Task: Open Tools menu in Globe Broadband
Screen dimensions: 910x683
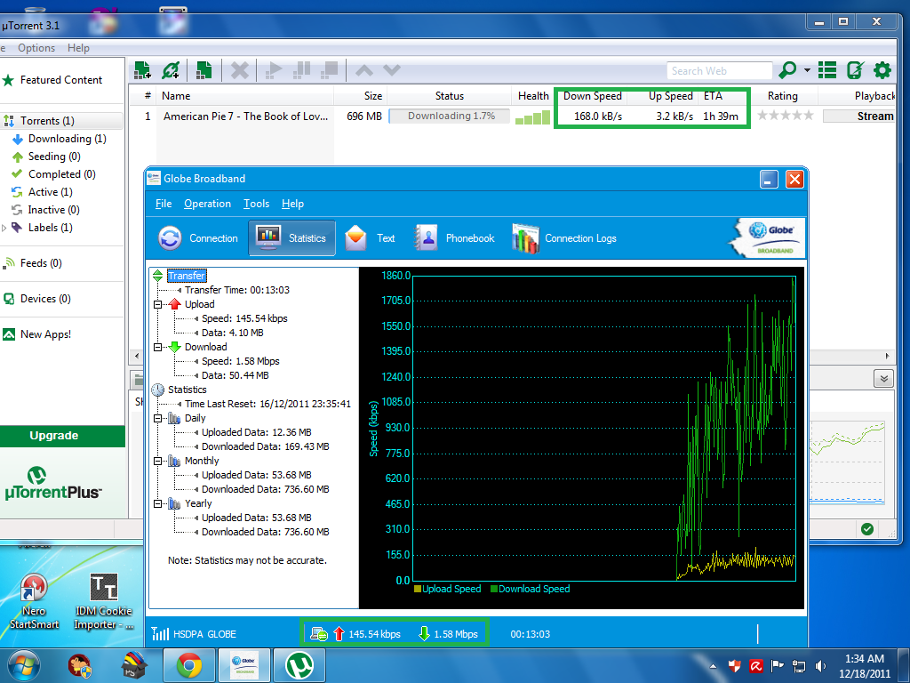Action: point(256,204)
